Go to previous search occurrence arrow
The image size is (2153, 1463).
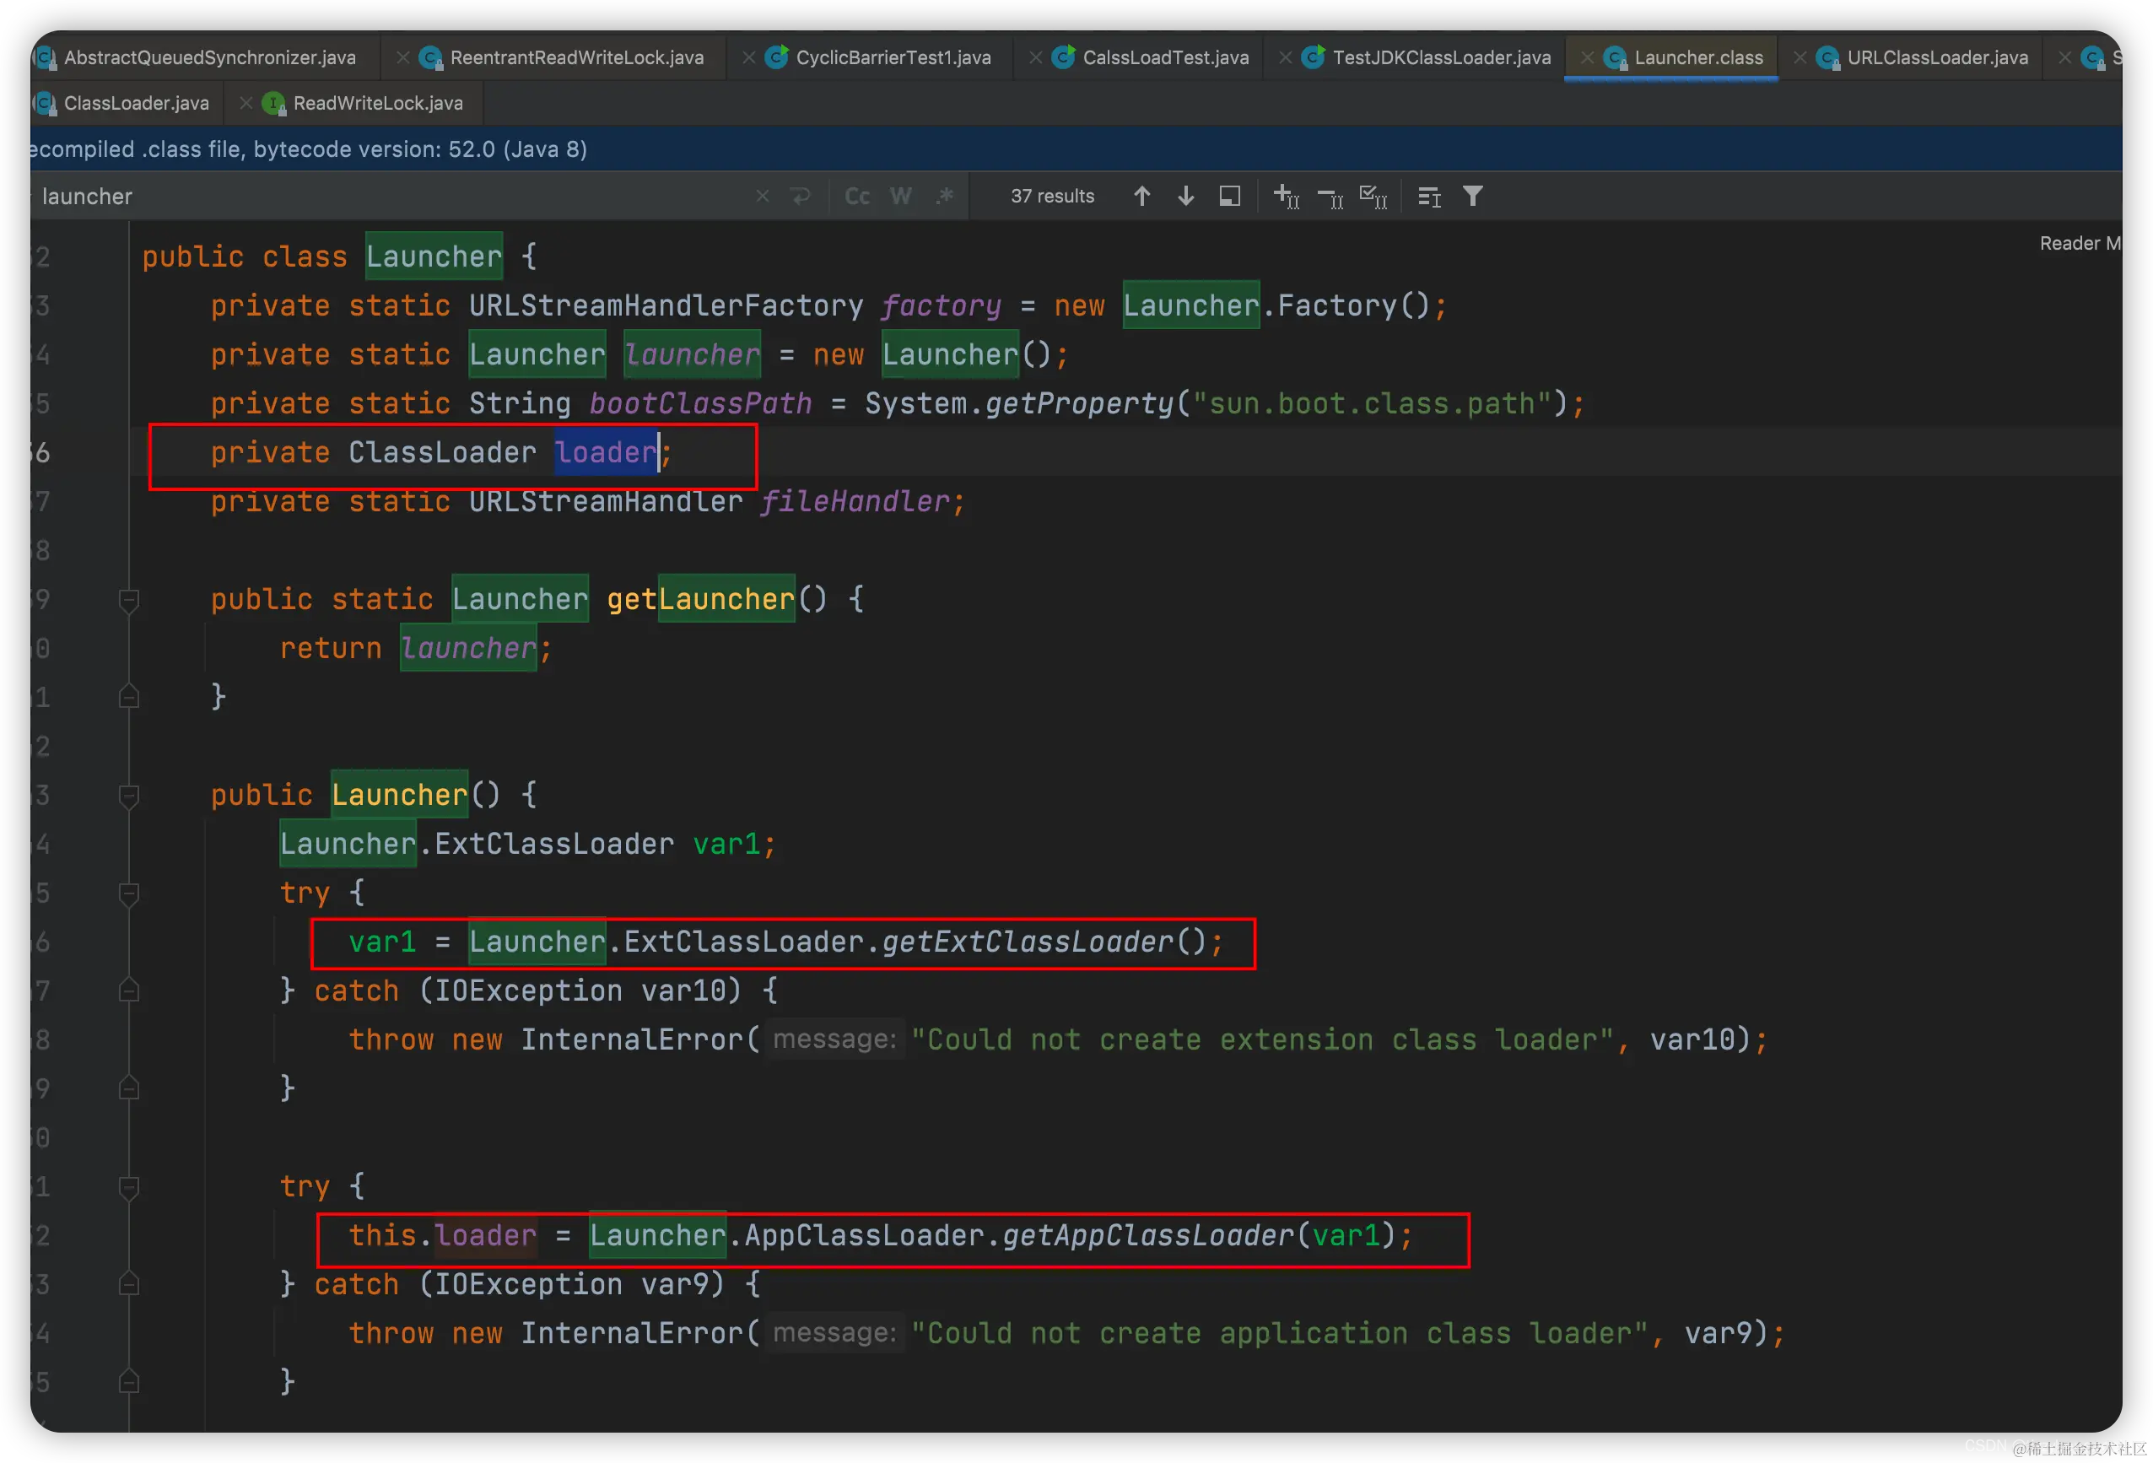pyautogui.click(x=1141, y=197)
